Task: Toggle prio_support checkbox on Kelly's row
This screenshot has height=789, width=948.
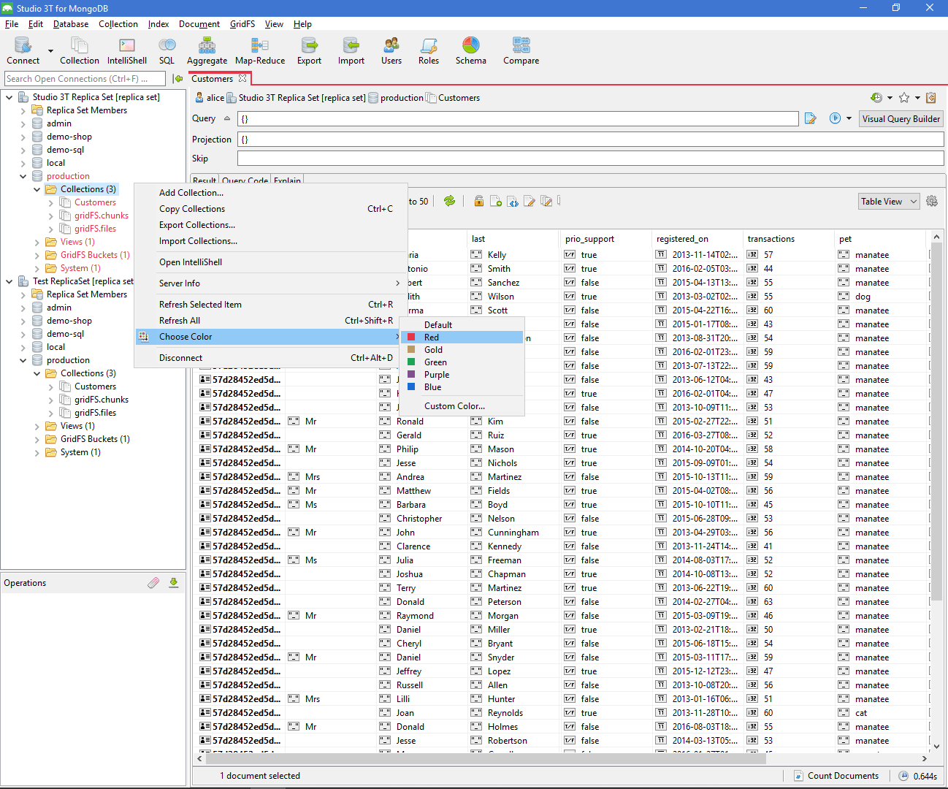Action: click(569, 254)
